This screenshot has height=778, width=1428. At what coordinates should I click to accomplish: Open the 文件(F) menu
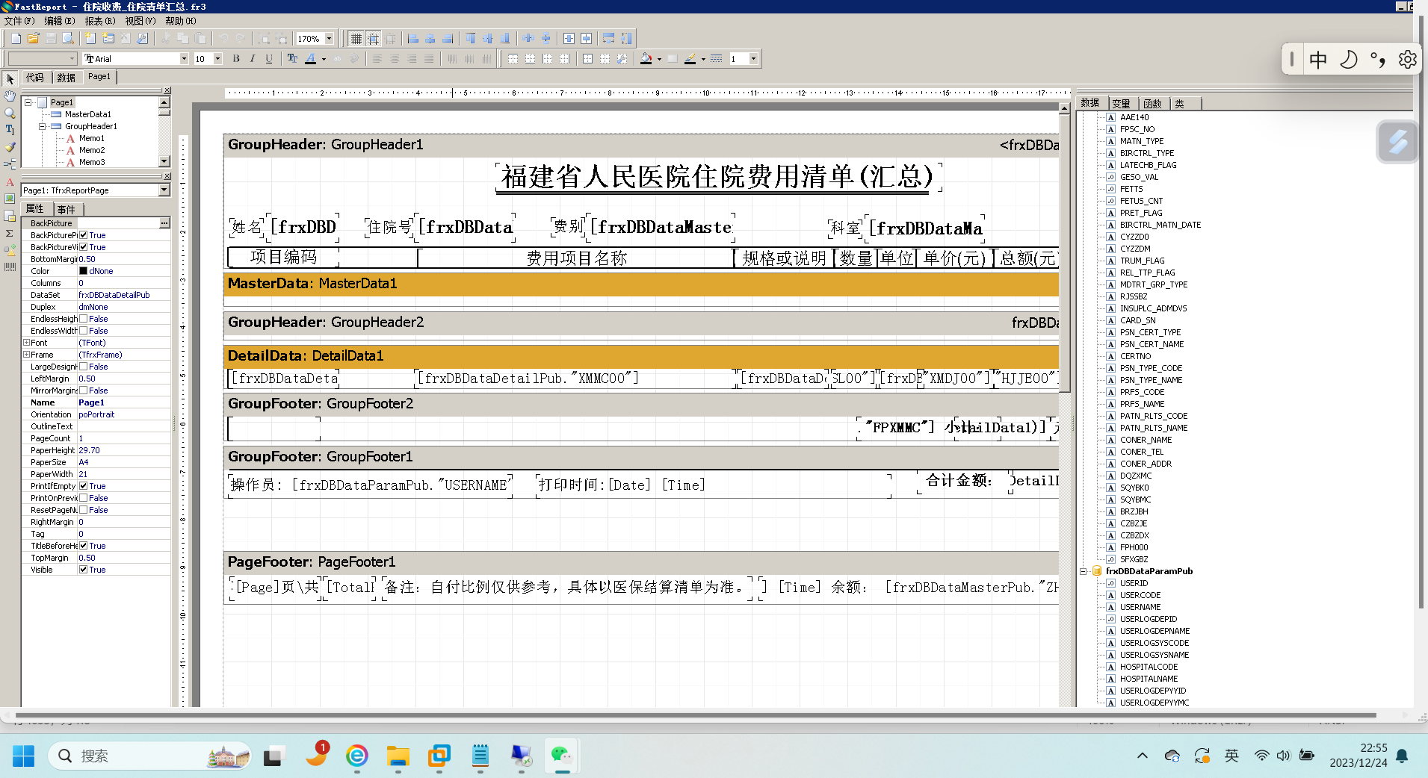tap(19, 21)
